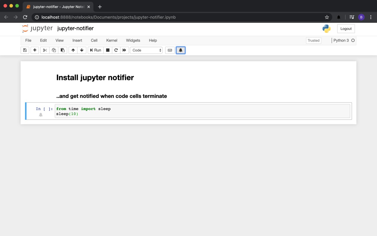Open the Widgets menu
377x236 pixels.
(133, 40)
